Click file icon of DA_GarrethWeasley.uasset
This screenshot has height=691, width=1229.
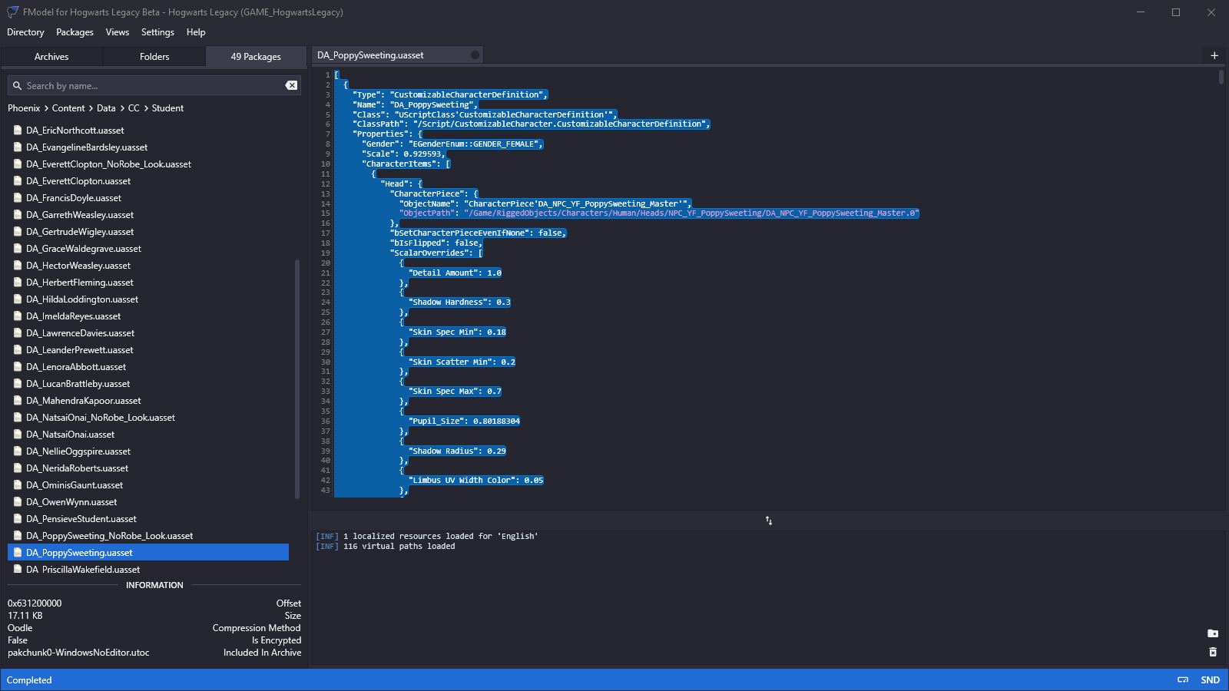17,215
